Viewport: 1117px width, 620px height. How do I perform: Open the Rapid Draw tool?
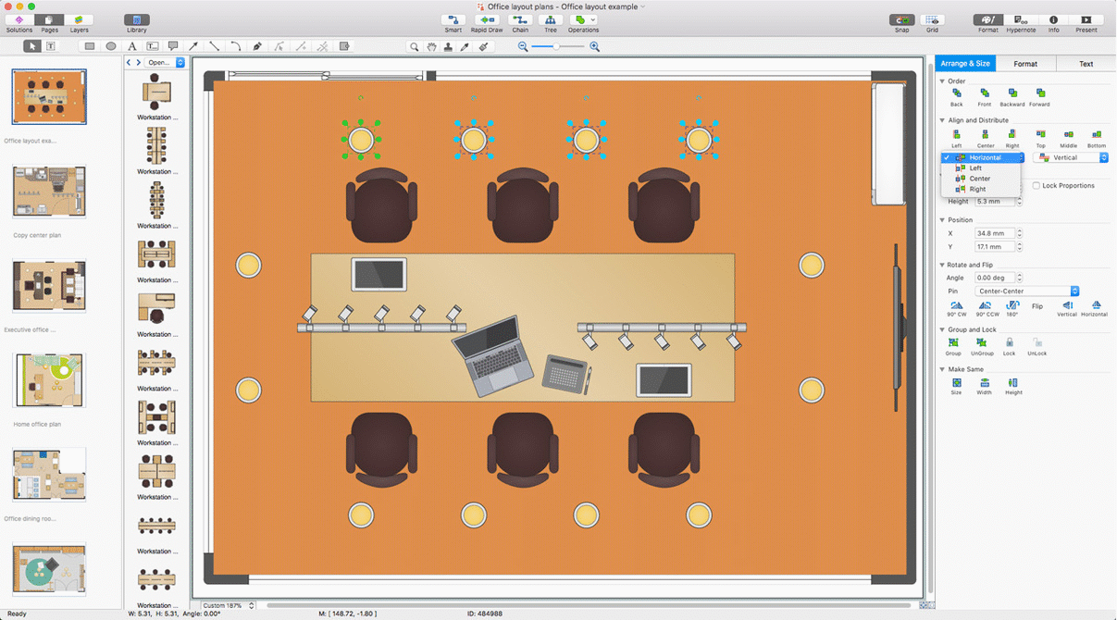[486, 20]
